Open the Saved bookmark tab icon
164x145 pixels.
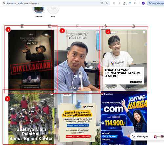point(78,26)
